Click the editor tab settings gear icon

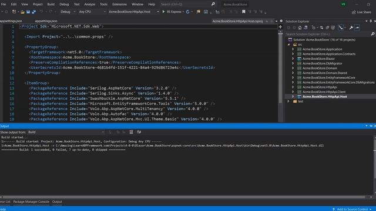pyautogui.click(x=281, y=21)
